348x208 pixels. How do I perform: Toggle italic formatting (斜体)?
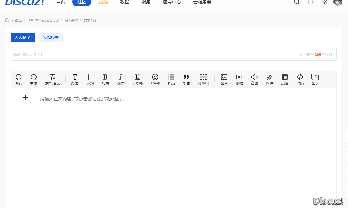pos(120,79)
